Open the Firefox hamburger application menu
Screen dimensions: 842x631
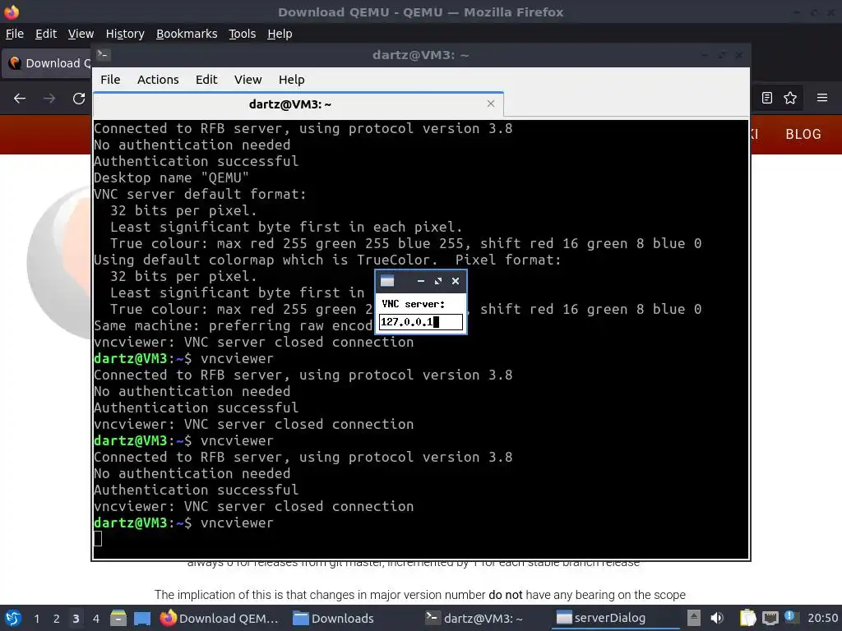822,98
